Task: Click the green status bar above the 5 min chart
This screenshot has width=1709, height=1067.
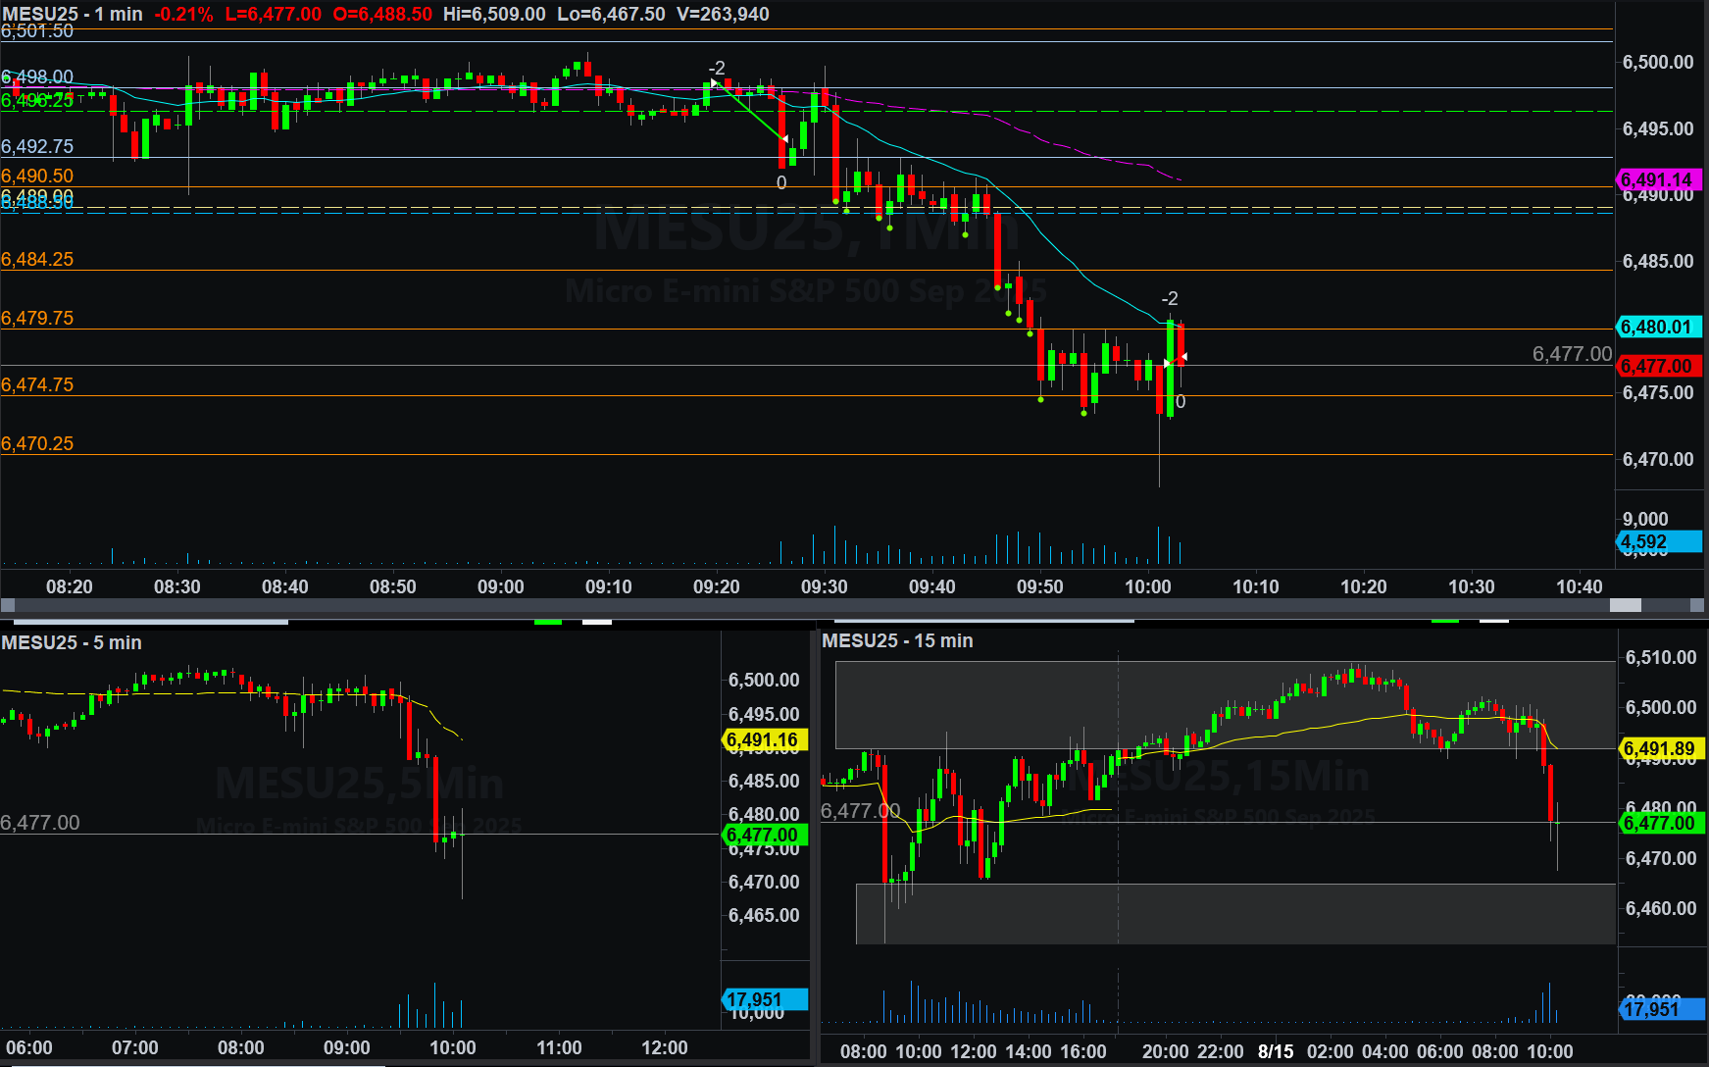Action: tap(547, 622)
